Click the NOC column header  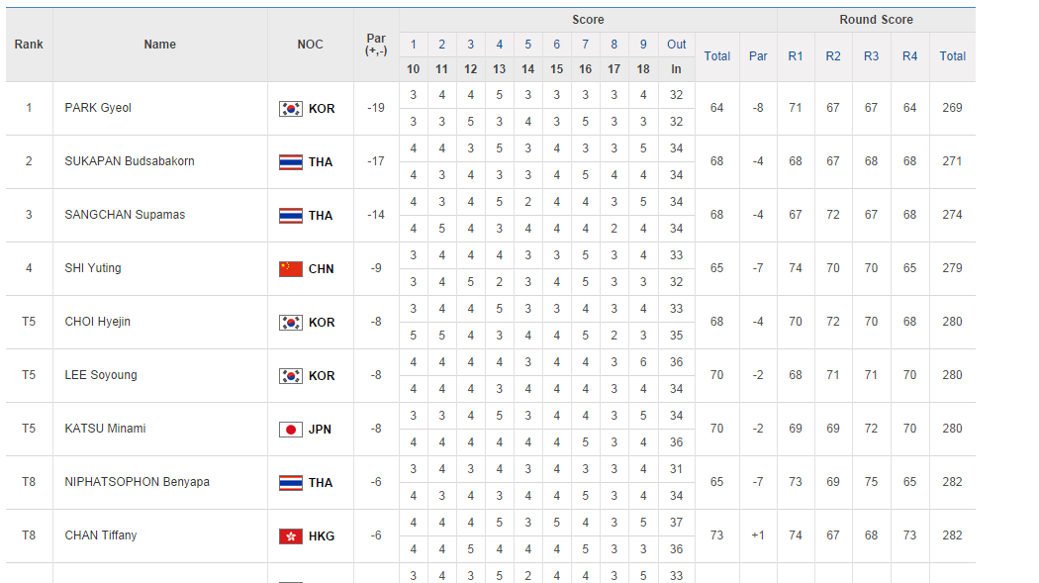click(310, 45)
